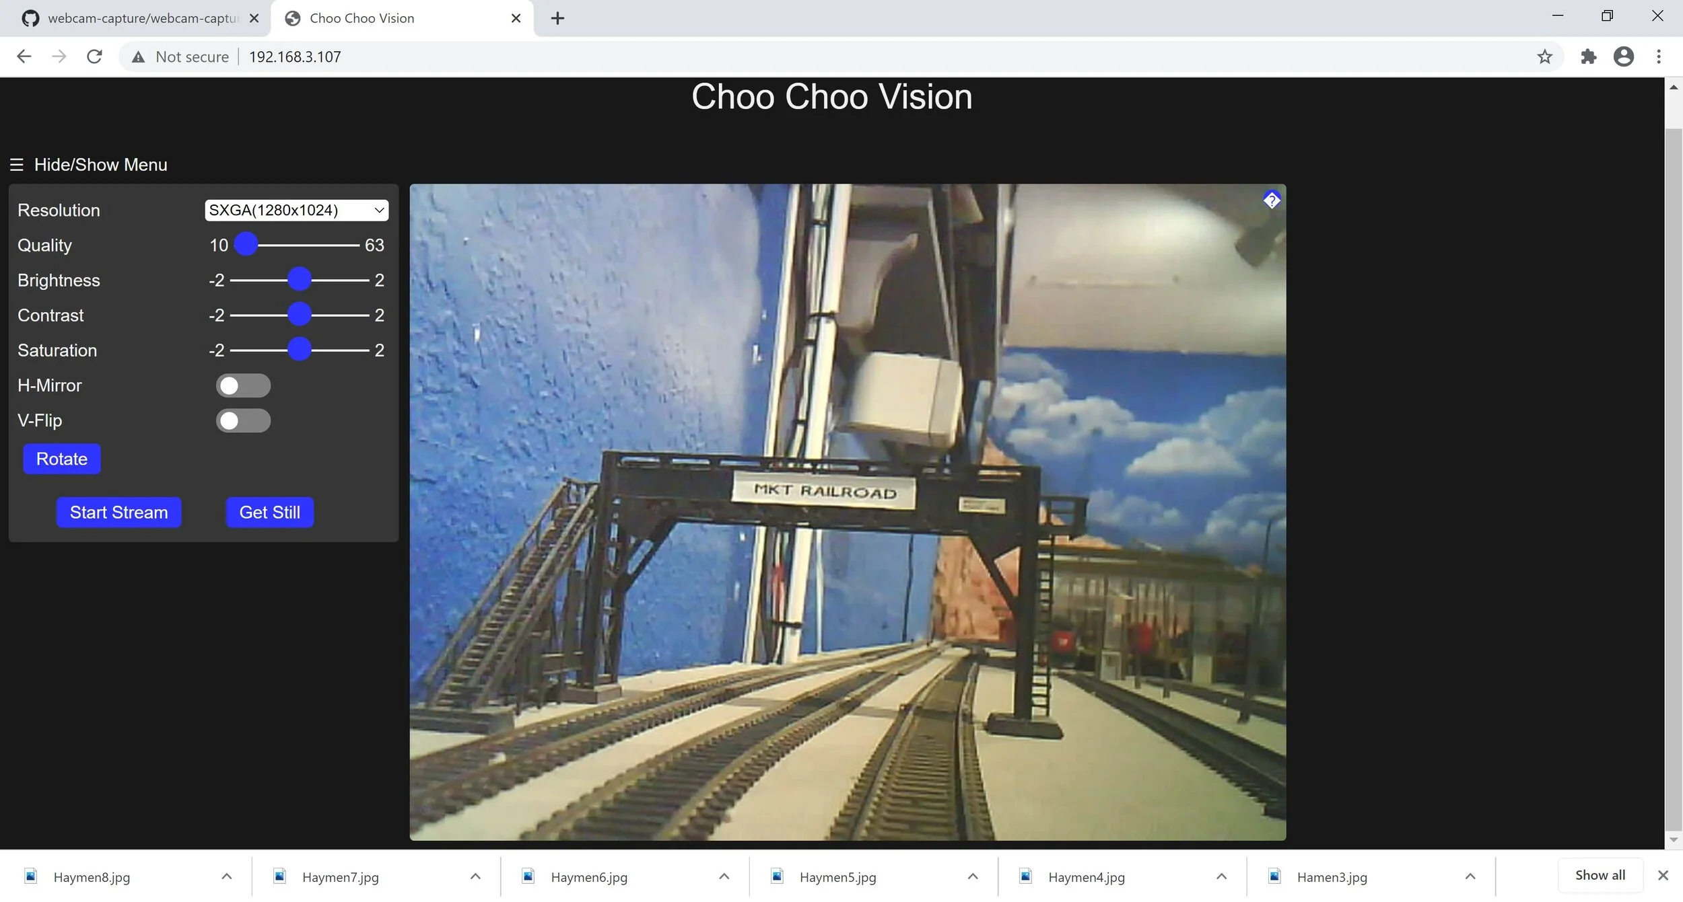
Task: Open the browser extensions puzzle icon
Action: (1588, 57)
